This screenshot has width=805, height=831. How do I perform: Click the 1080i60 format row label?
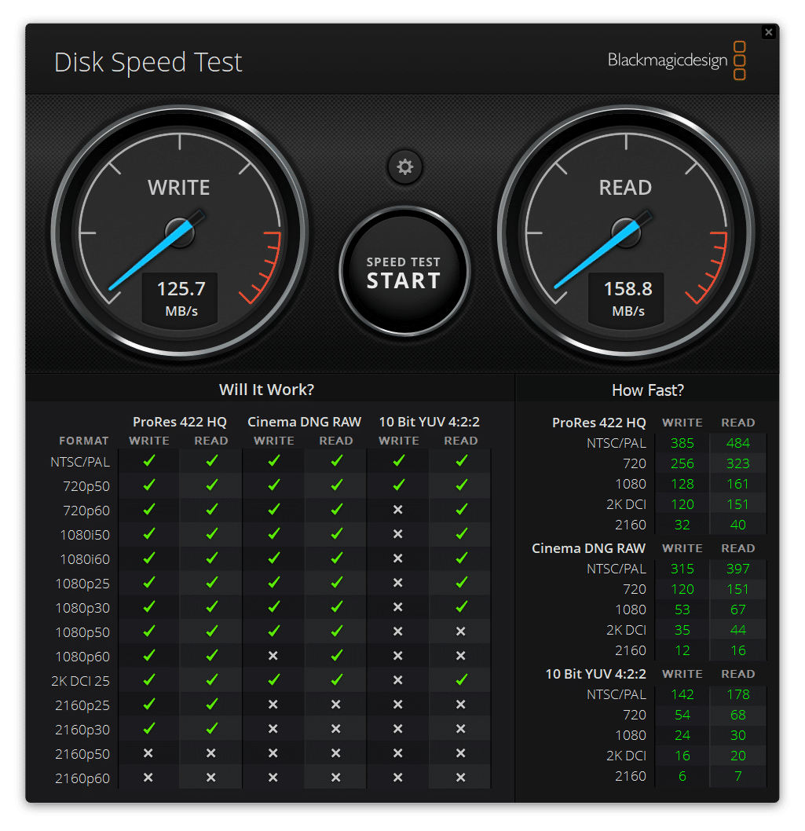(x=85, y=559)
